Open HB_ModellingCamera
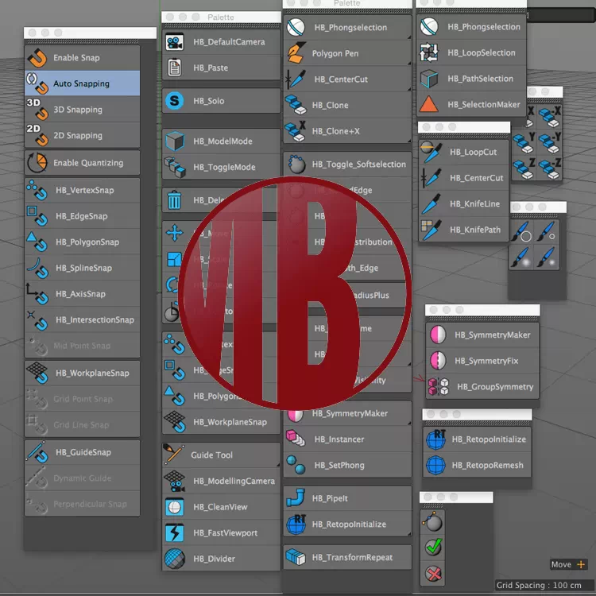 click(x=221, y=481)
